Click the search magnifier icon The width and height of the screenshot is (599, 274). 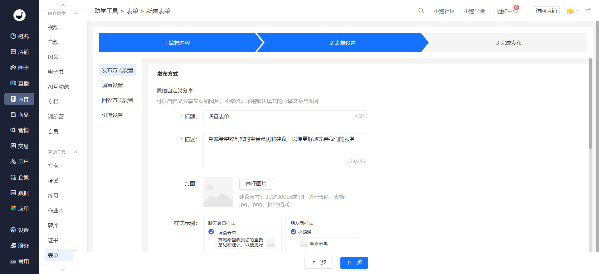tap(421, 11)
